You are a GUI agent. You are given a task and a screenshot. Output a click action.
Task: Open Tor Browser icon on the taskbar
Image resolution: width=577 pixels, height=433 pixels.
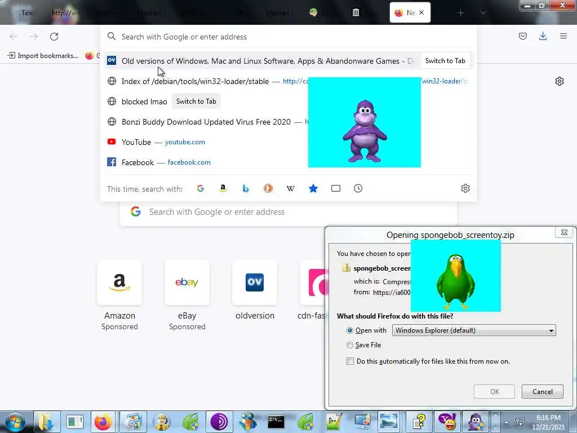click(219, 422)
